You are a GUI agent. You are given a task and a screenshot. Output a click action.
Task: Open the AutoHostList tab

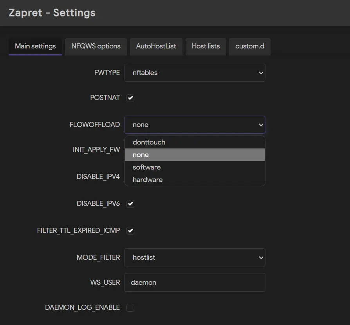coord(156,46)
